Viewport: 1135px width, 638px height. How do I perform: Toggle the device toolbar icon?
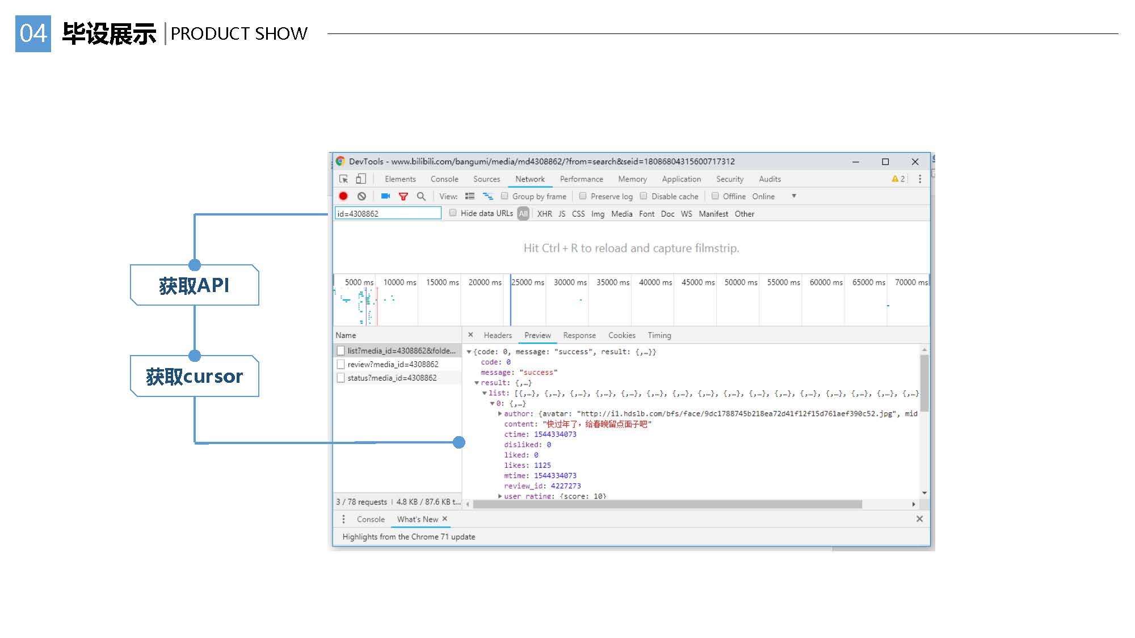point(361,179)
